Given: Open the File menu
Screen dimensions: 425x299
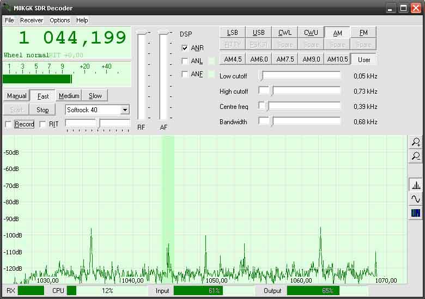Looking at the screenshot, I should pos(9,20).
